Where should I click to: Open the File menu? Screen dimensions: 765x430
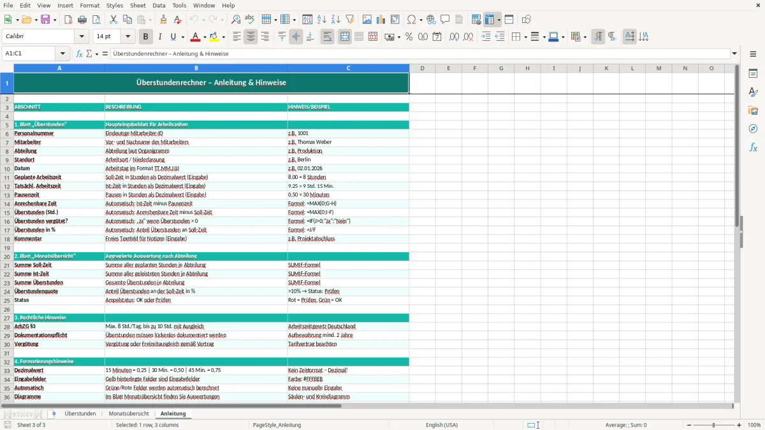point(8,5)
